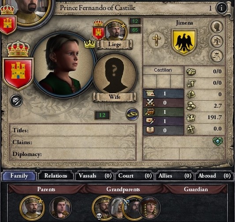Open the realm tree crown icon
235x222 pixels.
point(217,55)
